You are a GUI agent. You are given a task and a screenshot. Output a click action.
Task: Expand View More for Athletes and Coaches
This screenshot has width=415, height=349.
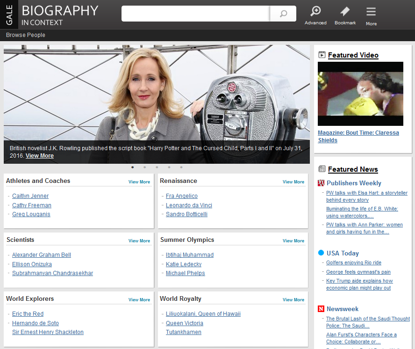coord(139,182)
